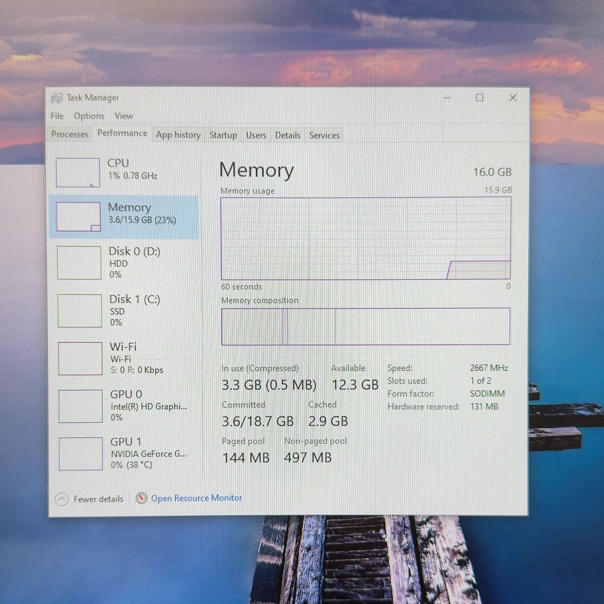604x604 pixels.
Task: Click the Memory composition bar
Action: coord(365,326)
